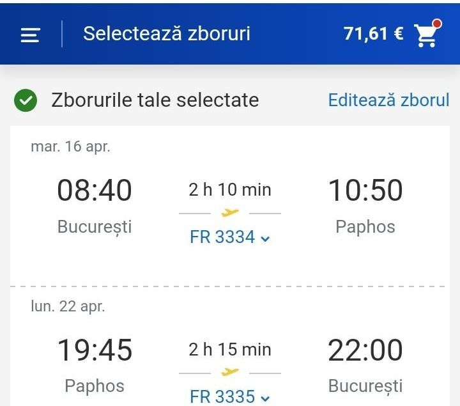
Task: Open the shopping cart
Action: click(425, 36)
